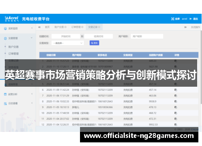Open details icon for 2020-11-05 18:10:13 row
202x146 pixels.
[176, 107]
